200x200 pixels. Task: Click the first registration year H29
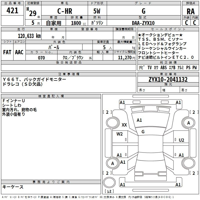click(32, 12)
